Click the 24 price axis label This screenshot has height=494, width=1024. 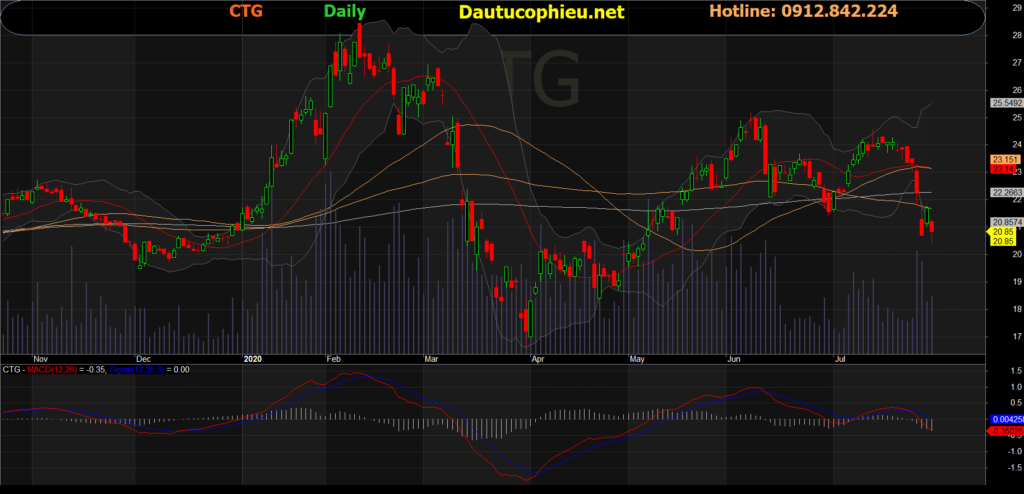(1017, 145)
